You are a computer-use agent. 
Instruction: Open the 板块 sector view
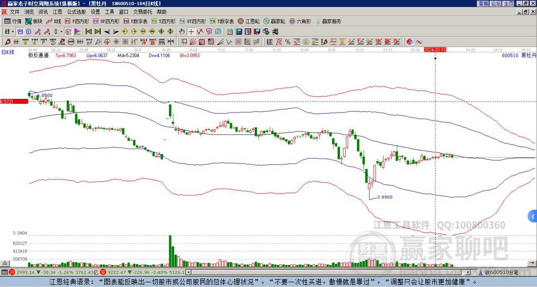click(34, 21)
